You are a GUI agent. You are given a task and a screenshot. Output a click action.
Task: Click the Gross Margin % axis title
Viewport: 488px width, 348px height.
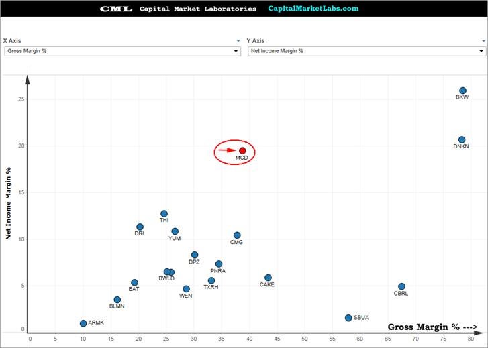point(432,327)
